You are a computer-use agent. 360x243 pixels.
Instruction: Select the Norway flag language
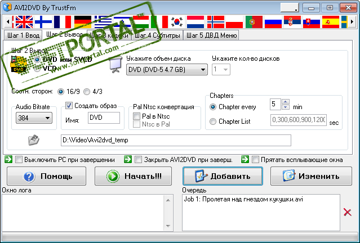[x=216, y=22]
